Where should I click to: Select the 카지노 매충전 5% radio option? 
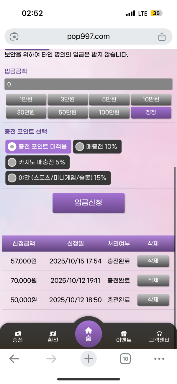12,162
